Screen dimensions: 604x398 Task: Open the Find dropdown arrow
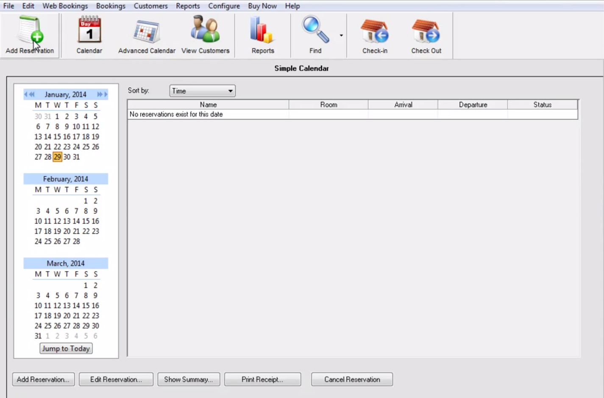pos(340,35)
